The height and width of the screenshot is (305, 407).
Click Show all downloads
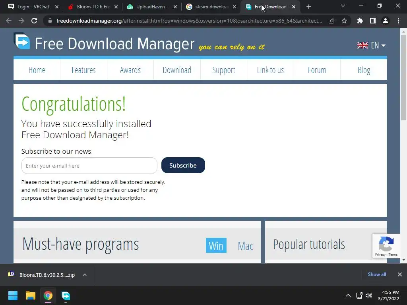pyautogui.click(x=377, y=274)
